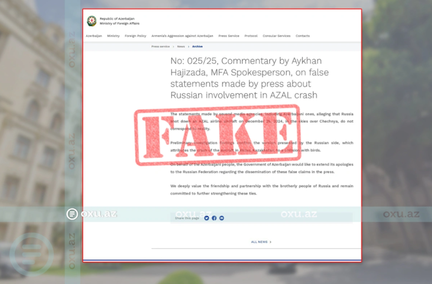Open Armenia's Aggression against Azerbaijan menu
Screen dimensions: 432x284
[x=182, y=36]
